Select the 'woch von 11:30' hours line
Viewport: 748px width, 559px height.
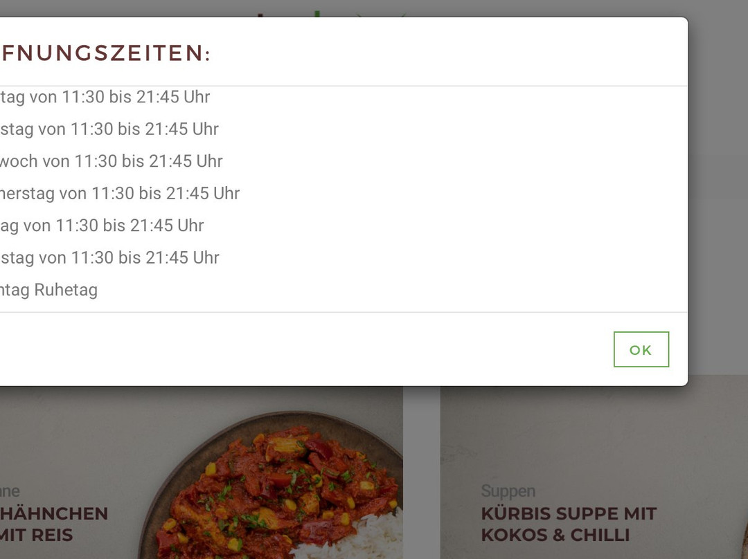pos(111,161)
